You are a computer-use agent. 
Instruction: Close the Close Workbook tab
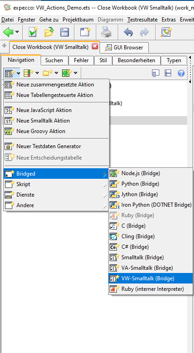click(x=95, y=47)
